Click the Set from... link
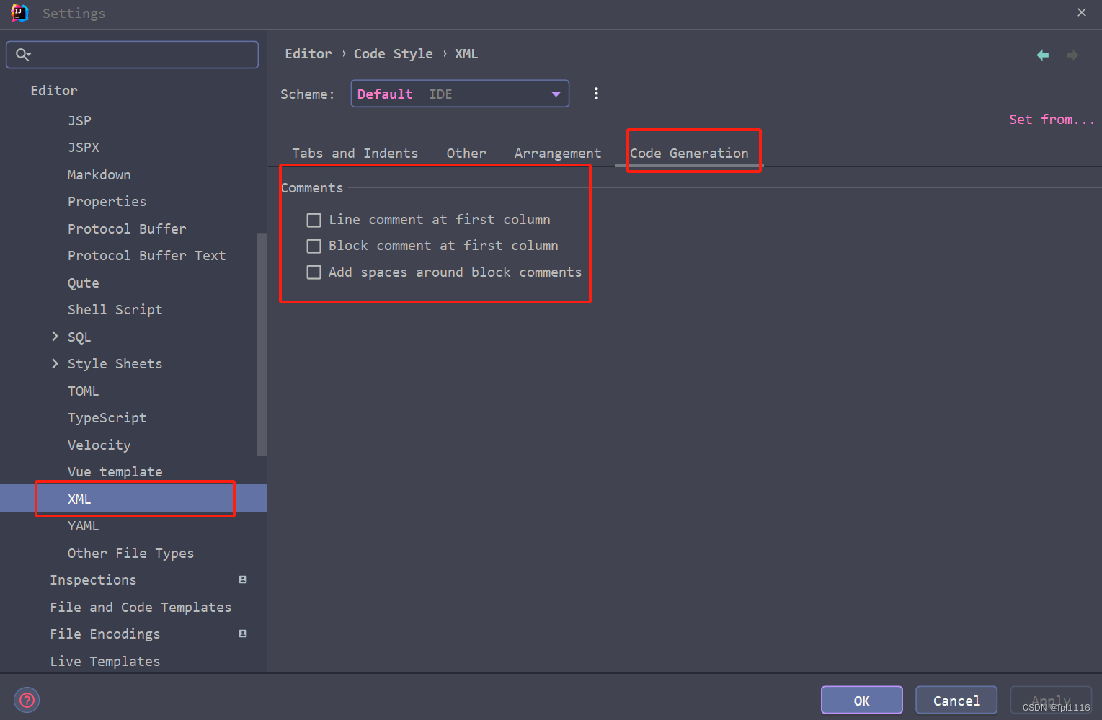The height and width of the screenshot is (720, 1102). coord(1052,120)
